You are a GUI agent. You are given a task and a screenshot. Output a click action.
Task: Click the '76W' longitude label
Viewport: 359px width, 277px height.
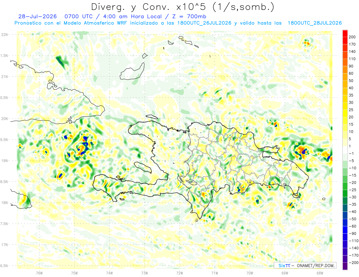(39, 273)
